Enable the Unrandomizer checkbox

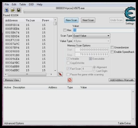coord(112,47)
